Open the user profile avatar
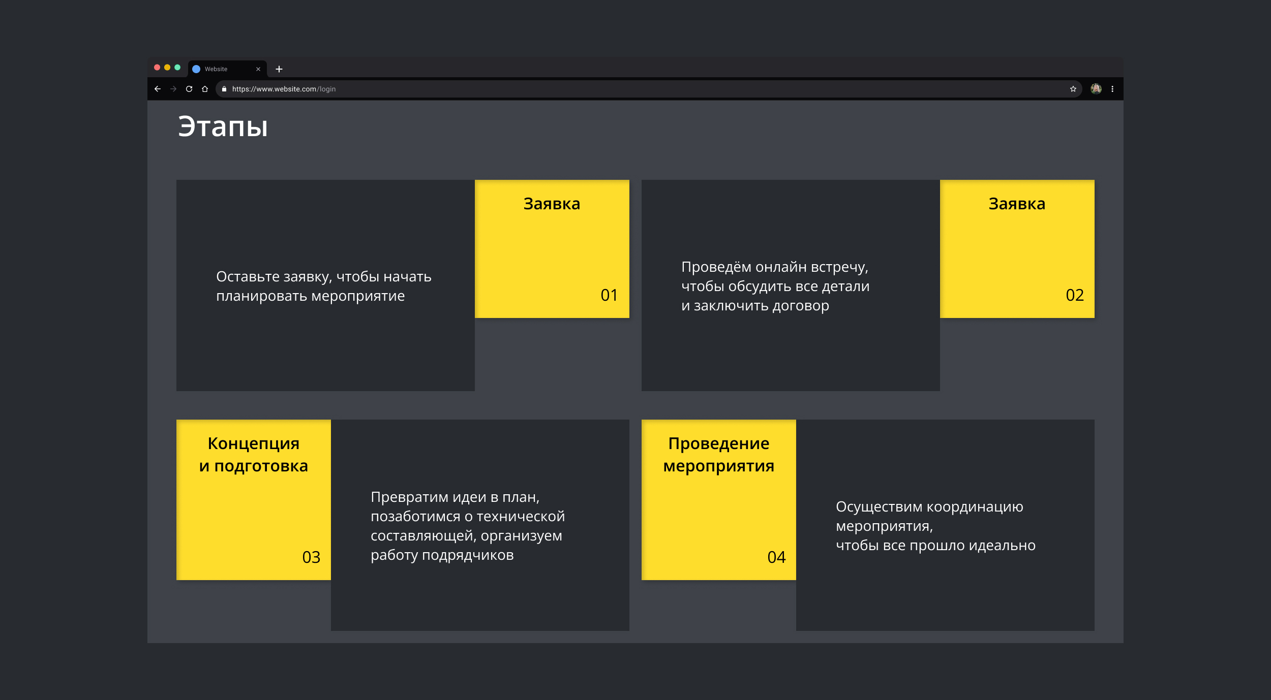The width and height of the screenshot is (1271, 700). 1096,89
